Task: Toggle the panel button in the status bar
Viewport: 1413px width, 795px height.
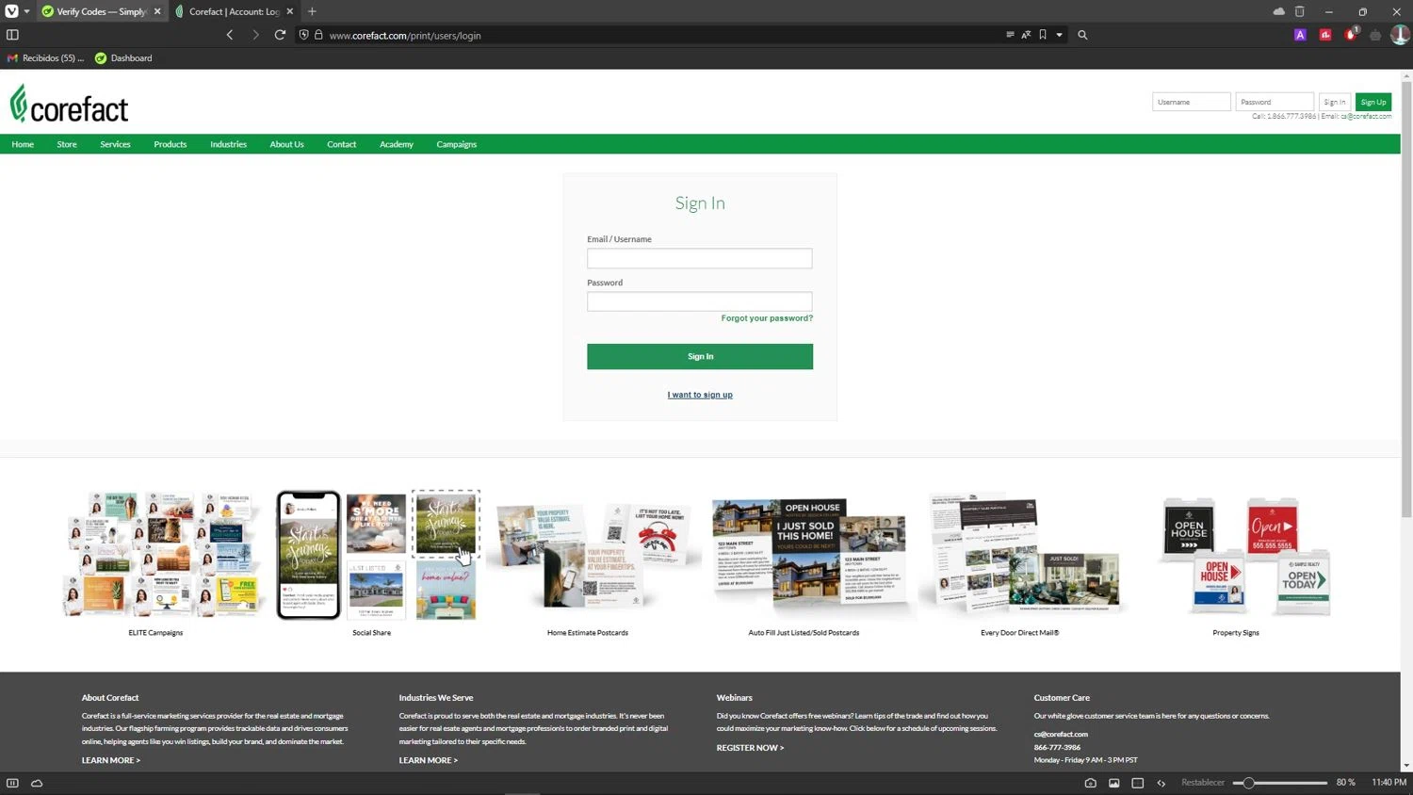Action: coord(12,783)
